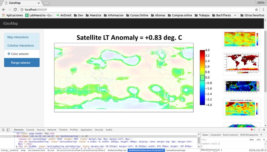Switch to the Network DevTools tab

point(52,129)
